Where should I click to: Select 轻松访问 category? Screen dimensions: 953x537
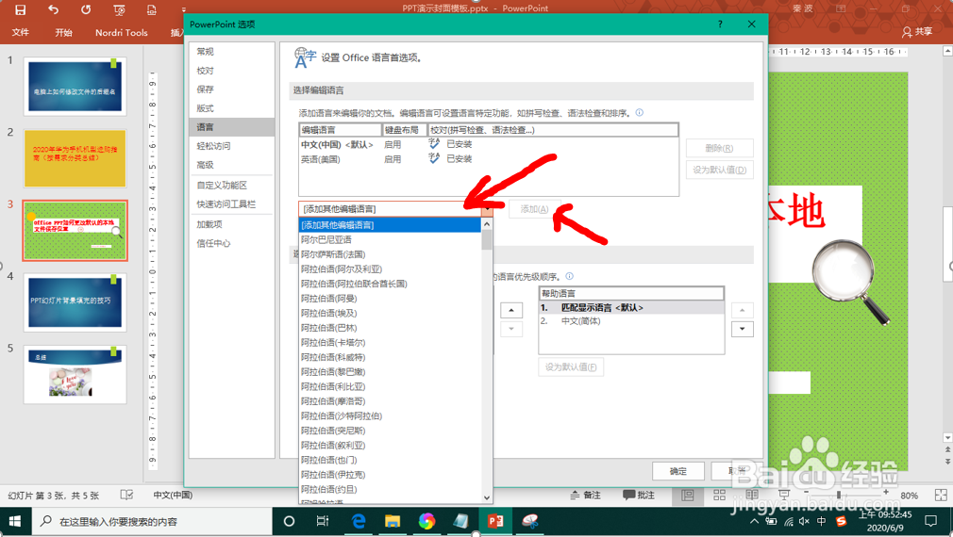(231, 146)
